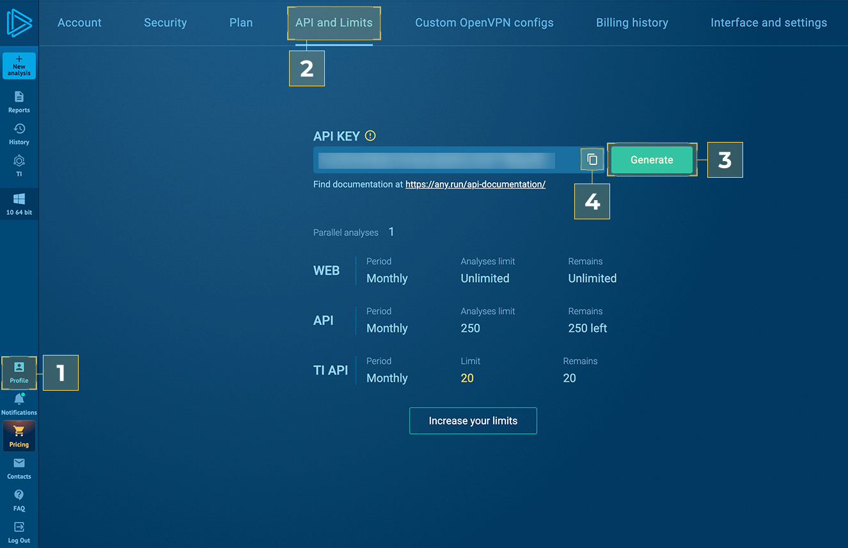Open the API documentation link

475,184
